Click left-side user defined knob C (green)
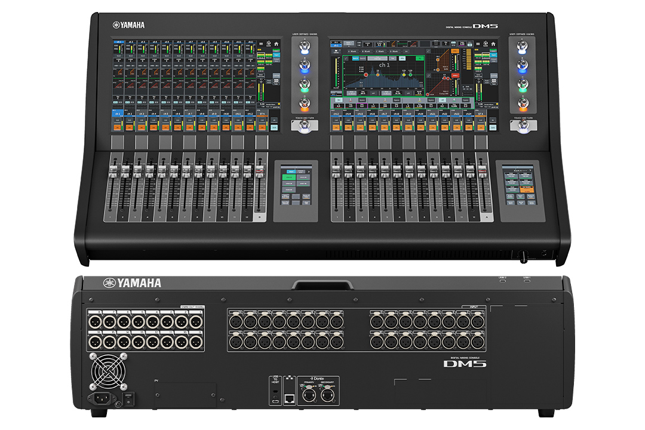Image resolution: width=645 pixels, height=430 pixels. (305, 84)
